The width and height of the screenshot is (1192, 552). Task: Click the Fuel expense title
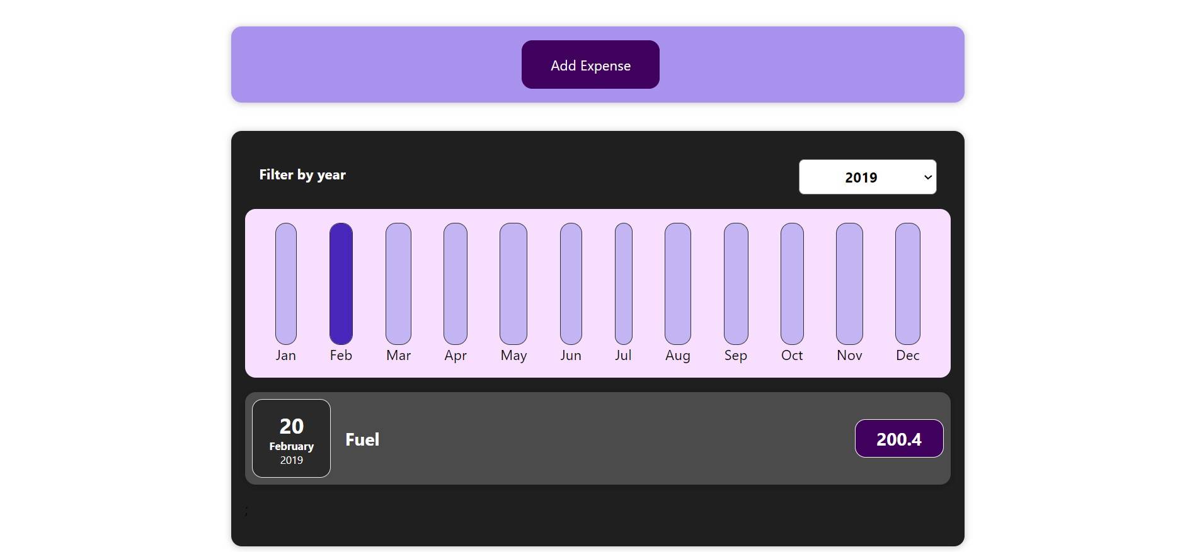[362, 439]
